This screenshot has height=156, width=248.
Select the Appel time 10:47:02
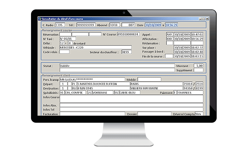point(197,34)
